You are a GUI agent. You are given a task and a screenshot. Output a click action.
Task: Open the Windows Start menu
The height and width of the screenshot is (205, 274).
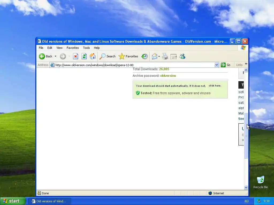coord(13,201)
